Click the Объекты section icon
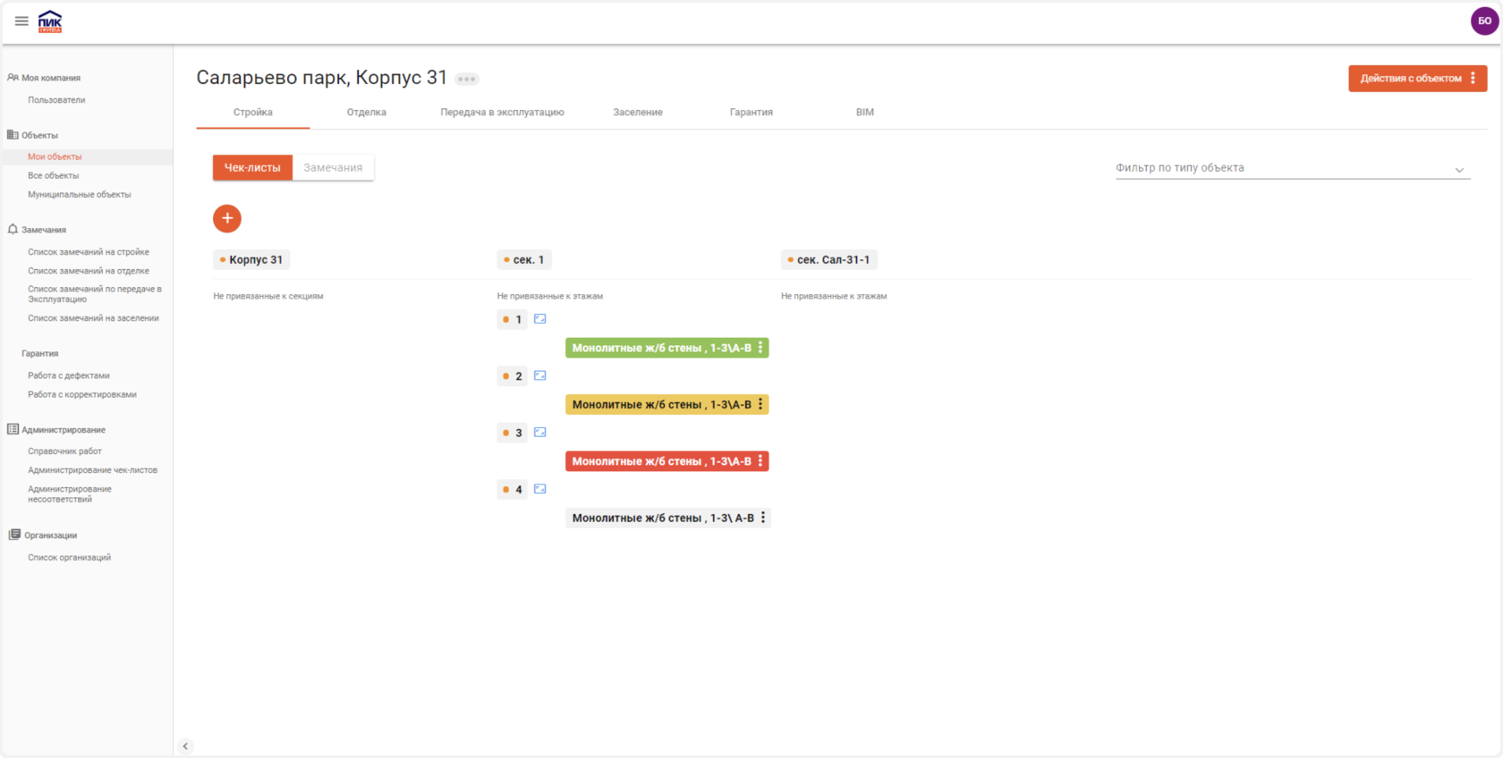This screenshot has height=758, width=1503. tap(13, 135)
